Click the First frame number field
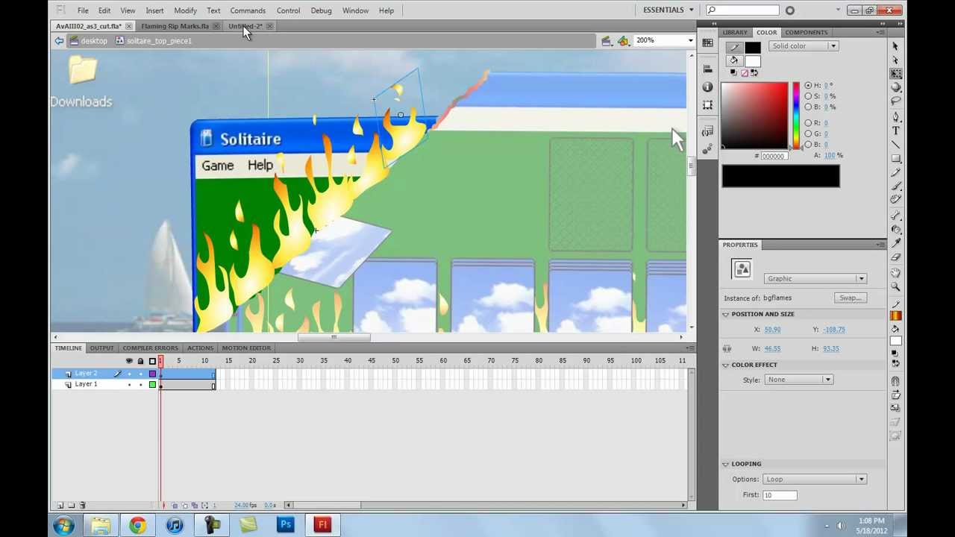The width and height of the screenshot is (955, 537). 780,495
